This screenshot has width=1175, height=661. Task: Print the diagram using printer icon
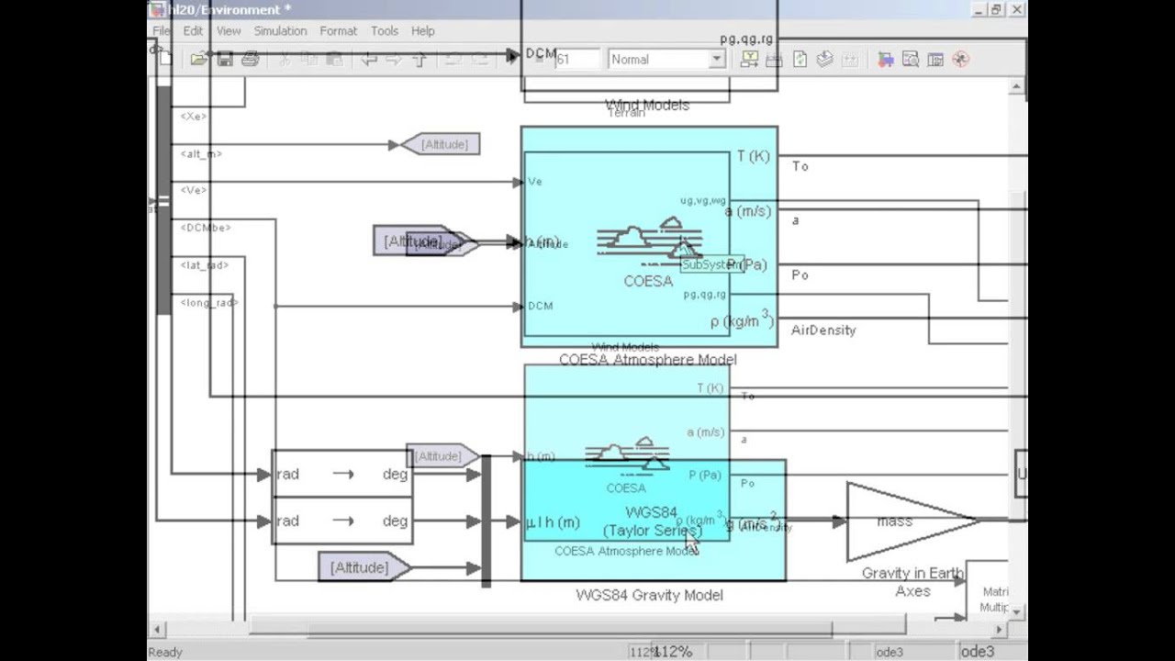pos(250,59)
